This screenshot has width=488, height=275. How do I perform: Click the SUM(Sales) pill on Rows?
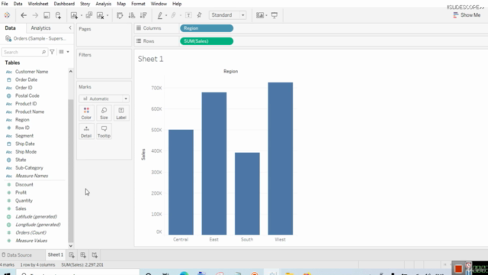pos(207,41)
